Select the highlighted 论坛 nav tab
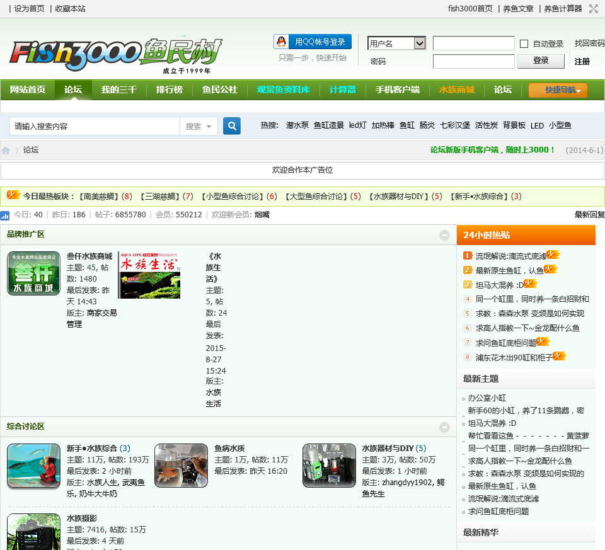 click(x=73, y=89)
